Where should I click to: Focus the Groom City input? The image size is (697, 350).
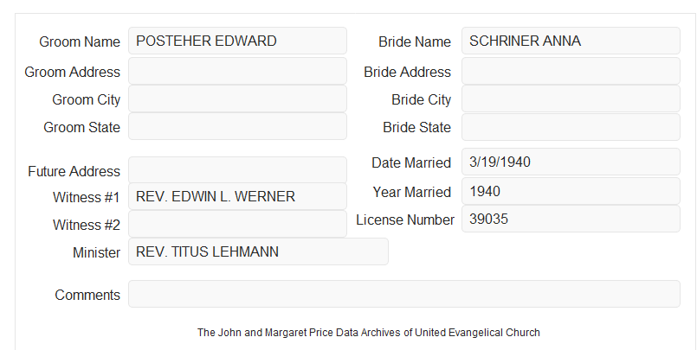point(237,99)
